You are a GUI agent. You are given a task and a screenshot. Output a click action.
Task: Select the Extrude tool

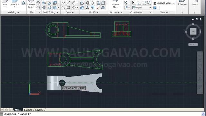[15, 4]
